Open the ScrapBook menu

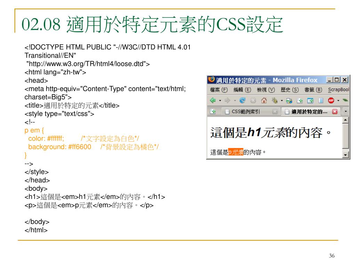click(x=339, y=90)
